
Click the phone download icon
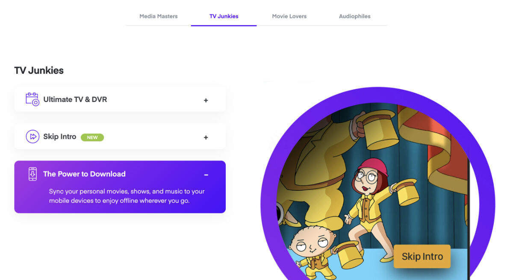[x=32, y=174]
